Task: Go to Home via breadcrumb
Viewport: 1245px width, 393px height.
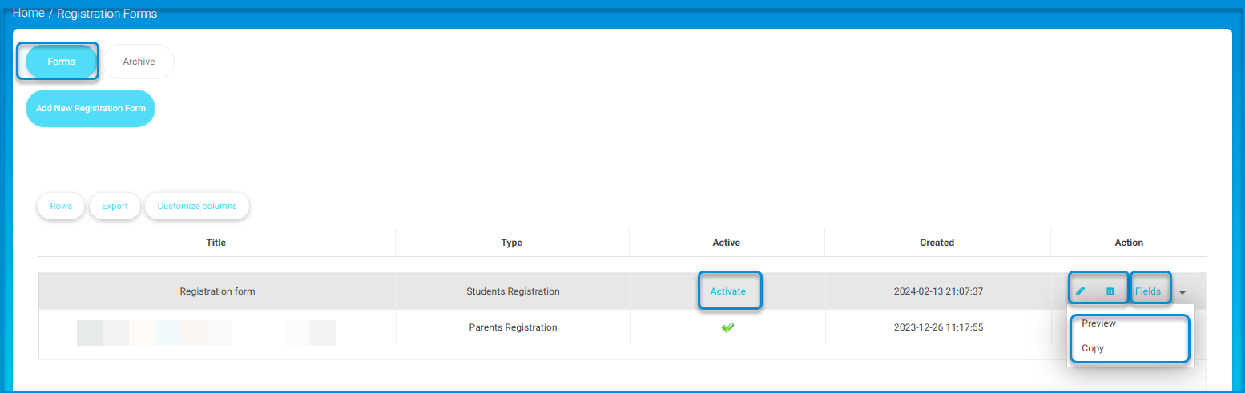Action: coord(28,14)
